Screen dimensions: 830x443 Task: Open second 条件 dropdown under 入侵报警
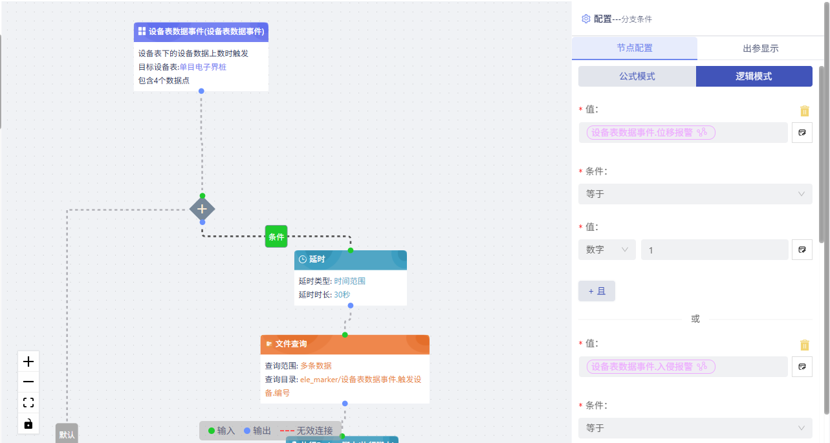(695, 428)
